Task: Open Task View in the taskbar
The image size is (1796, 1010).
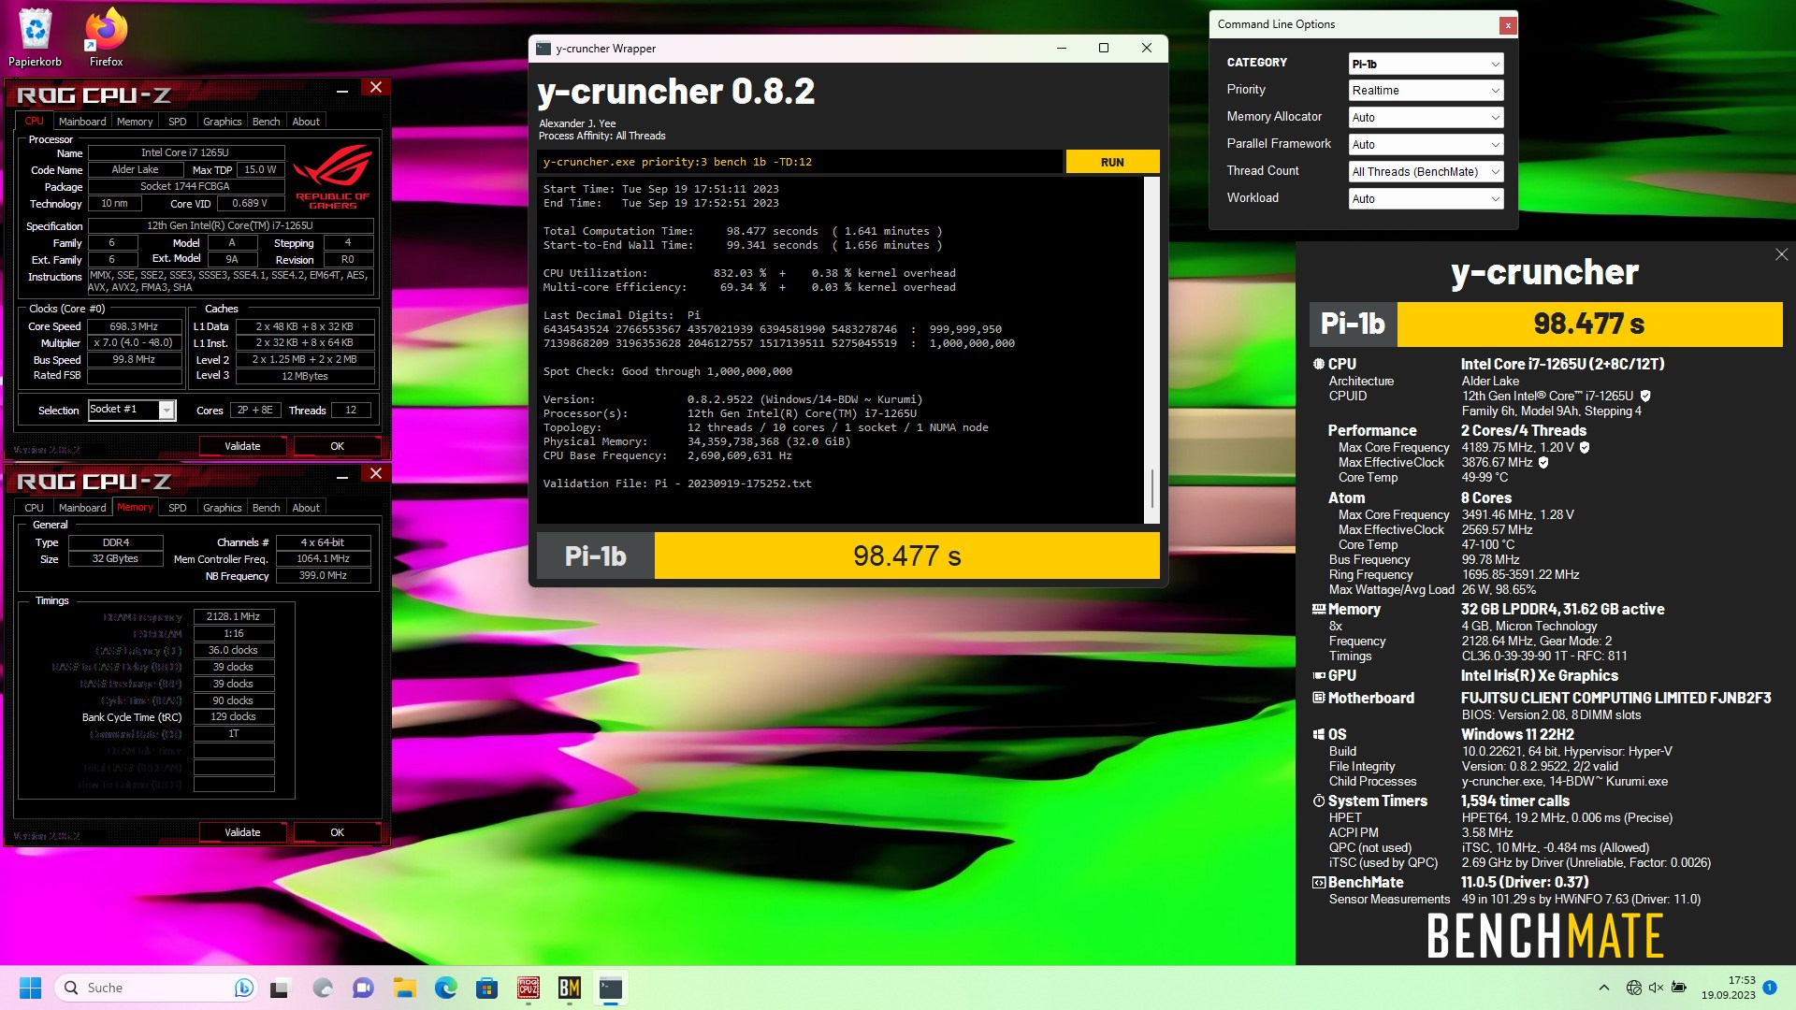Action: point(281,988)
